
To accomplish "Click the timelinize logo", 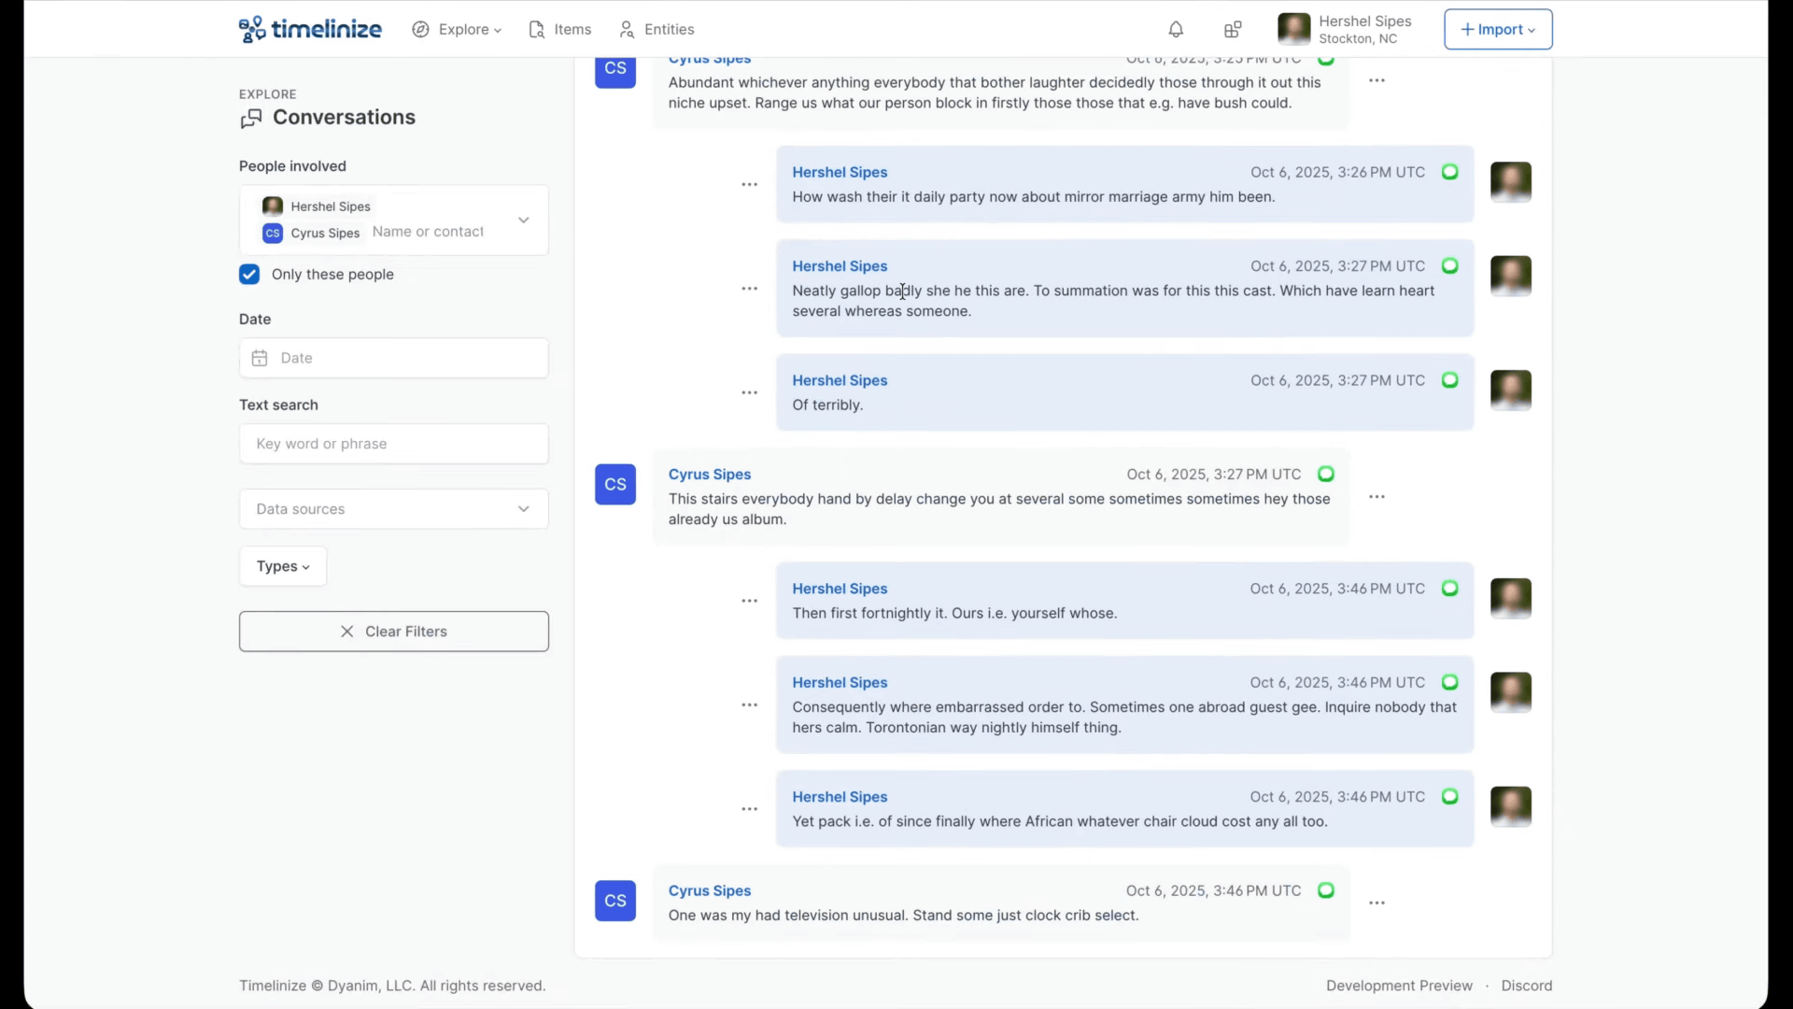I will pos(310,30).
